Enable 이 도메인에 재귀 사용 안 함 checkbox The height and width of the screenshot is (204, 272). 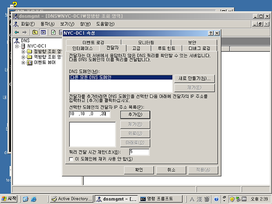[71, 159]
